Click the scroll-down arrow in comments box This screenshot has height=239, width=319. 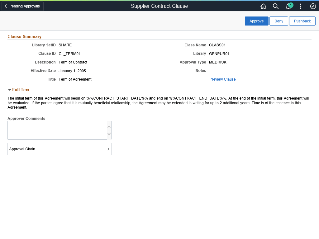pos(109,134)
